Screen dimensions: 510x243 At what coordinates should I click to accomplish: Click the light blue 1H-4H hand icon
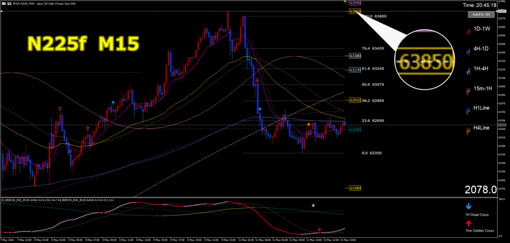468,72
